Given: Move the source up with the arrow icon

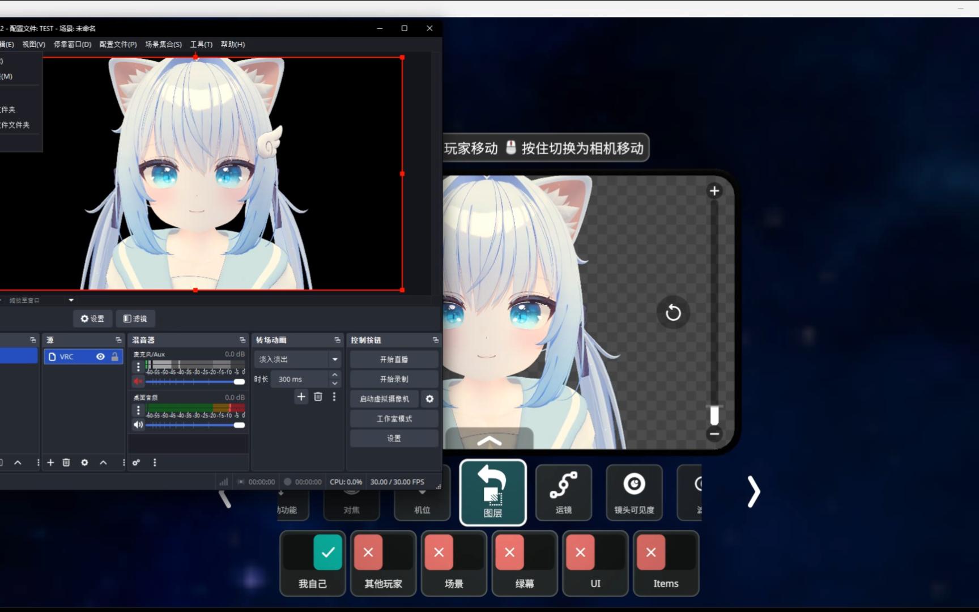Looking at the screenshot, I should click(x=103, y=462).
